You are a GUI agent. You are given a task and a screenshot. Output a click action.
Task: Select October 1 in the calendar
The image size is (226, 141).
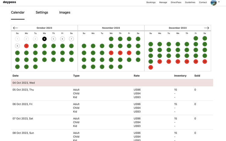17,39
